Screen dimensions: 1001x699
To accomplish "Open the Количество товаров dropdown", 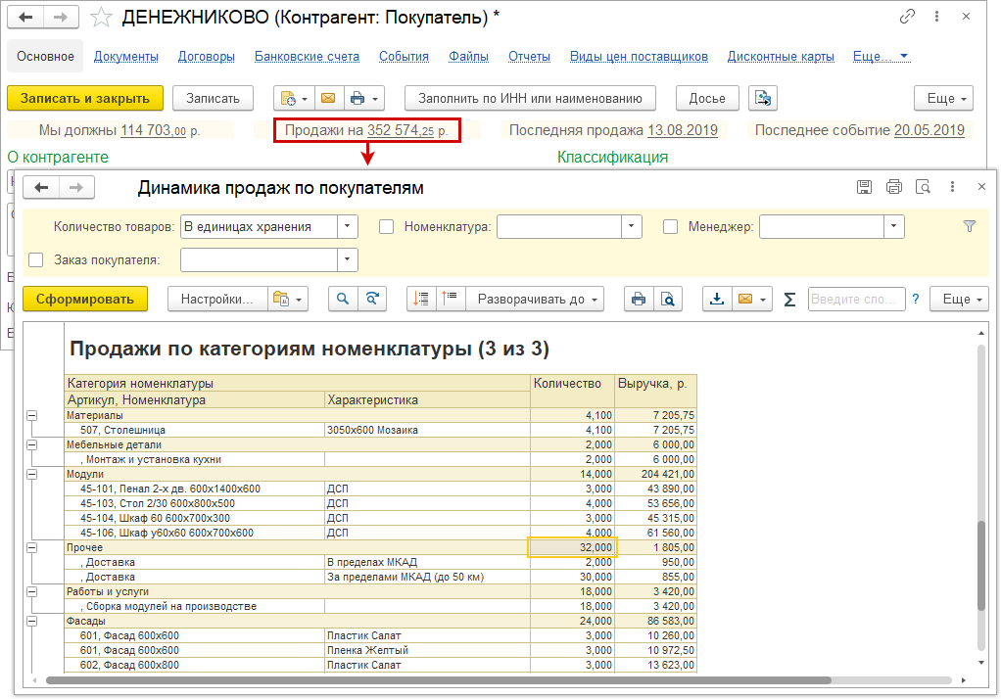I will (x=348, y=227).
